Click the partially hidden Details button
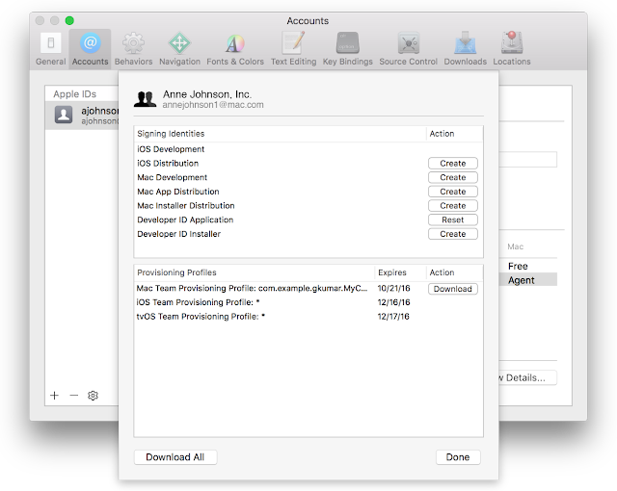The width and height of the screenshot is (617, 491). [x=527, y=377]
